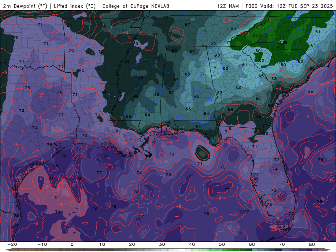Click the '56' dewpoint value on the map

(255, 35)
